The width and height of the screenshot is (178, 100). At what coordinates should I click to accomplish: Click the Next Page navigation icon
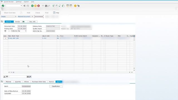pyautogui.click(x=60, y=6)
